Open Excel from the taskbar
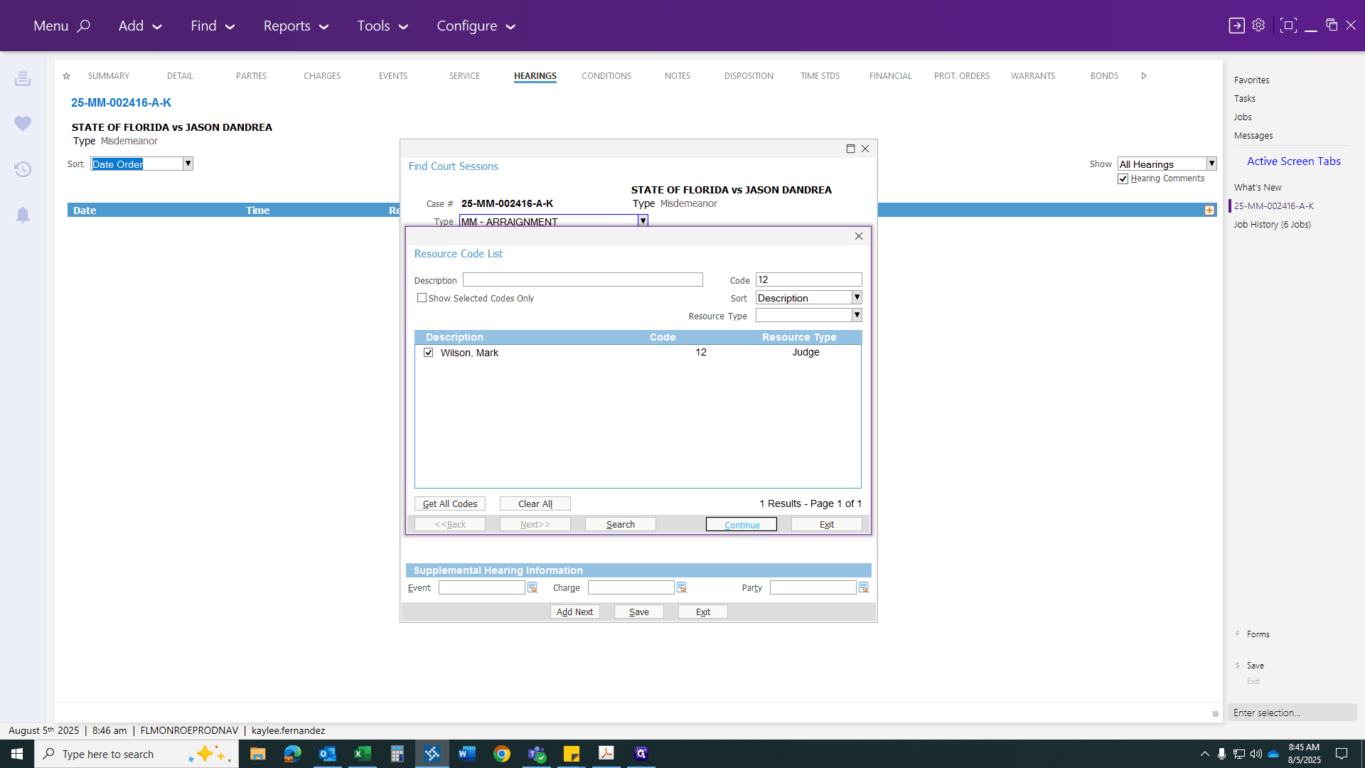Image resolution: width=1365 pixels, height=768 pixels. click(363, 754)
